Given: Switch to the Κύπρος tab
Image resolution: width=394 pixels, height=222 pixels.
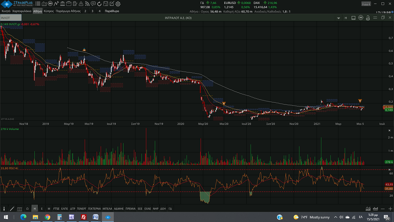Looking at the screenshot, I should [49, 11].
